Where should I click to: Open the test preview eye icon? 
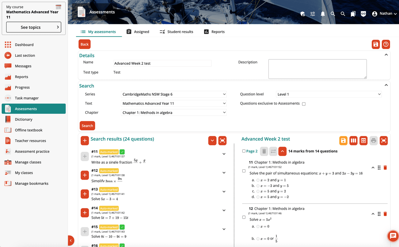pyautogui.click(x=363, y=141)
